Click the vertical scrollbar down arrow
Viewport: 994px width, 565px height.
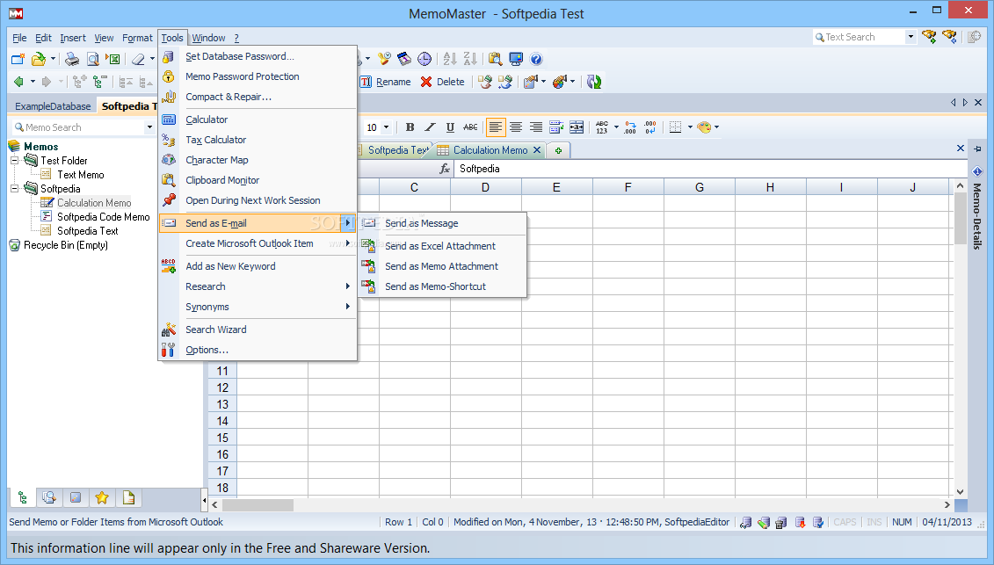click(x=960, y=492)
